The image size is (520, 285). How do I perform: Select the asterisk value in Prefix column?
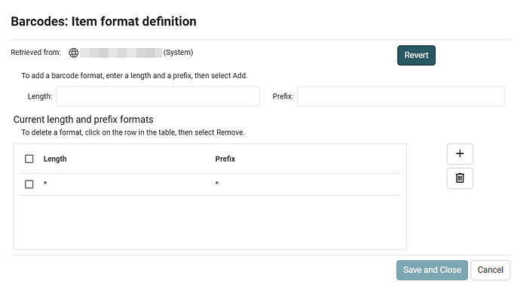217,183
